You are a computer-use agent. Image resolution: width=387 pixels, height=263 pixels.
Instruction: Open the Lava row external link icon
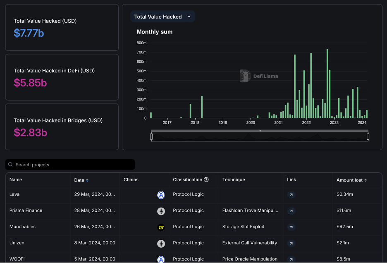[x=291, y=195]
